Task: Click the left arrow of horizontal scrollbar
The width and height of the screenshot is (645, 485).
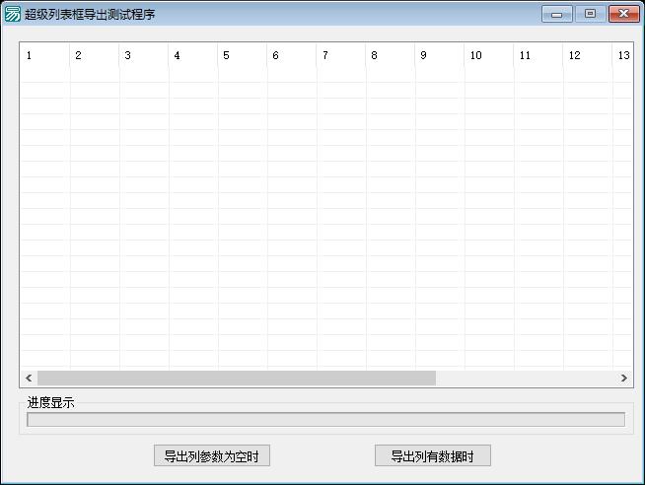Action: [29, 378]
